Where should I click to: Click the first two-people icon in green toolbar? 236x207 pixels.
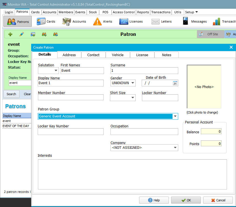tap(44, 34)
